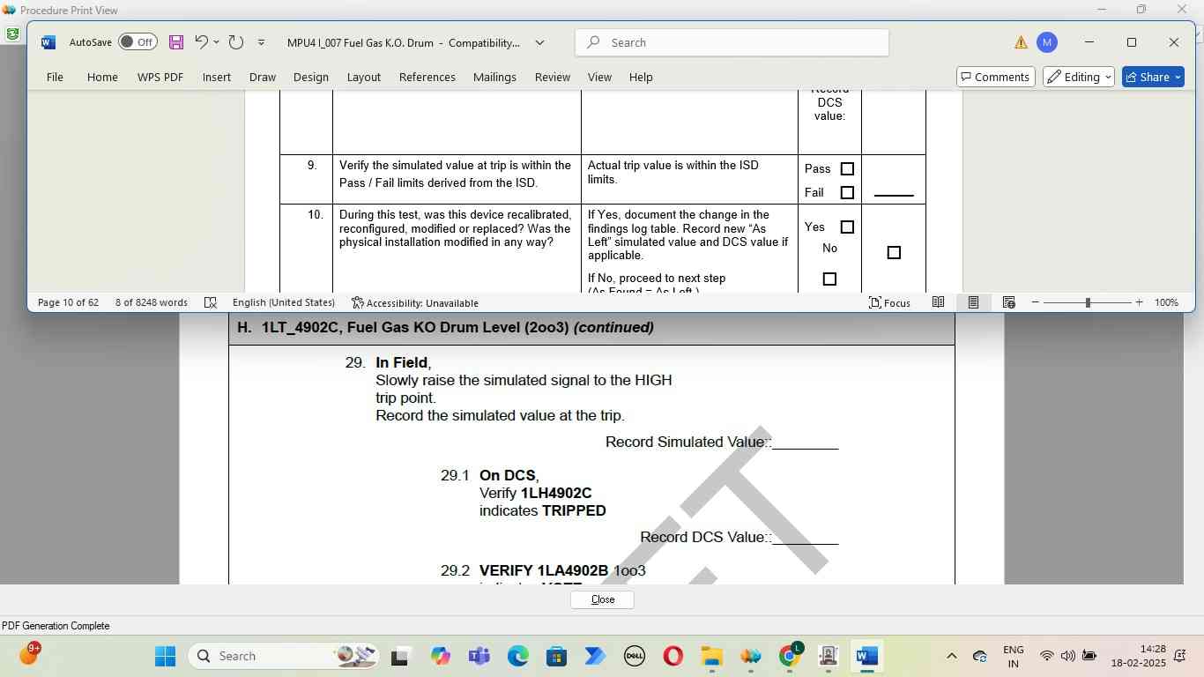Open Task View from taskbar

pos(399,656)
